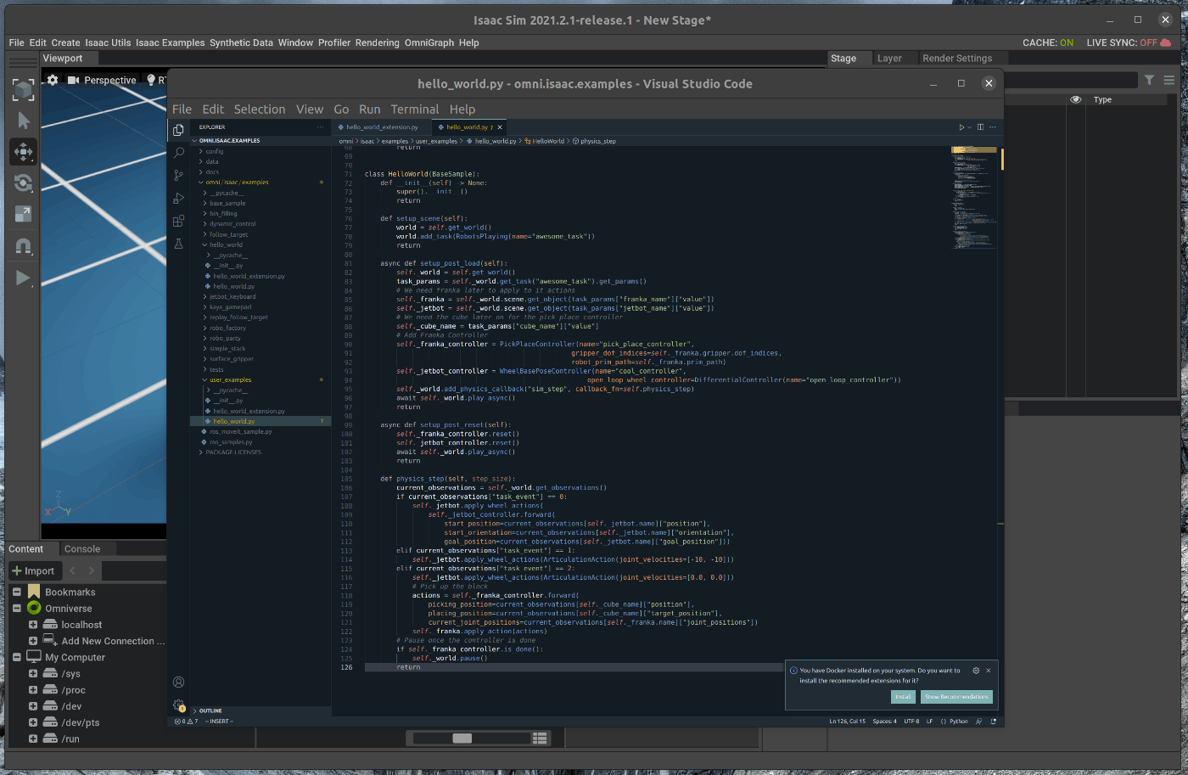Click the VS Code notifications bell icon

coord(994,722)
